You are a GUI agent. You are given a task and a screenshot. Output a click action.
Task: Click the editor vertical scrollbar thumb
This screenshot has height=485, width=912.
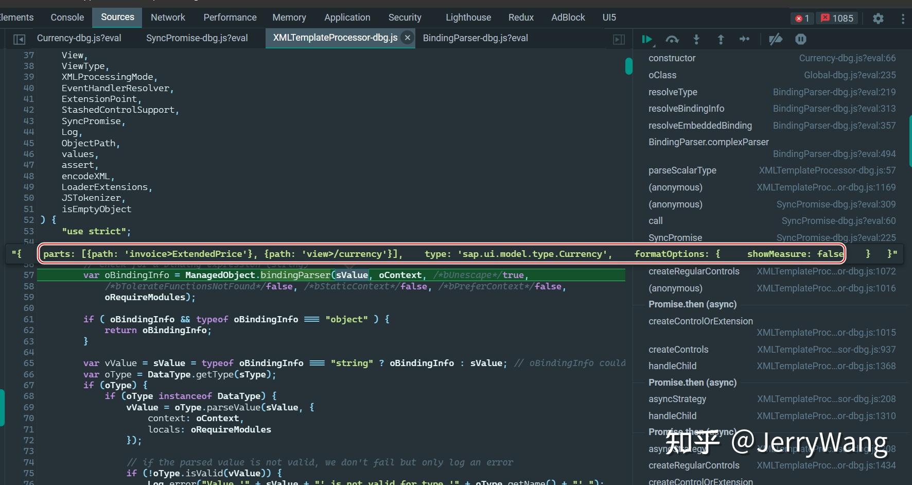pos(628,66)
